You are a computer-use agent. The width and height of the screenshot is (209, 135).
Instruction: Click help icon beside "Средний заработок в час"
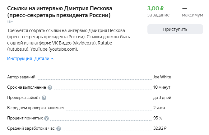click(59, 128)
